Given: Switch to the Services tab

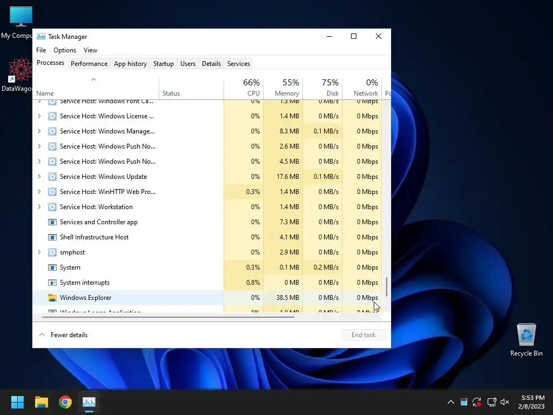Looking at the screenshot, I should click(x=238, y=64).
